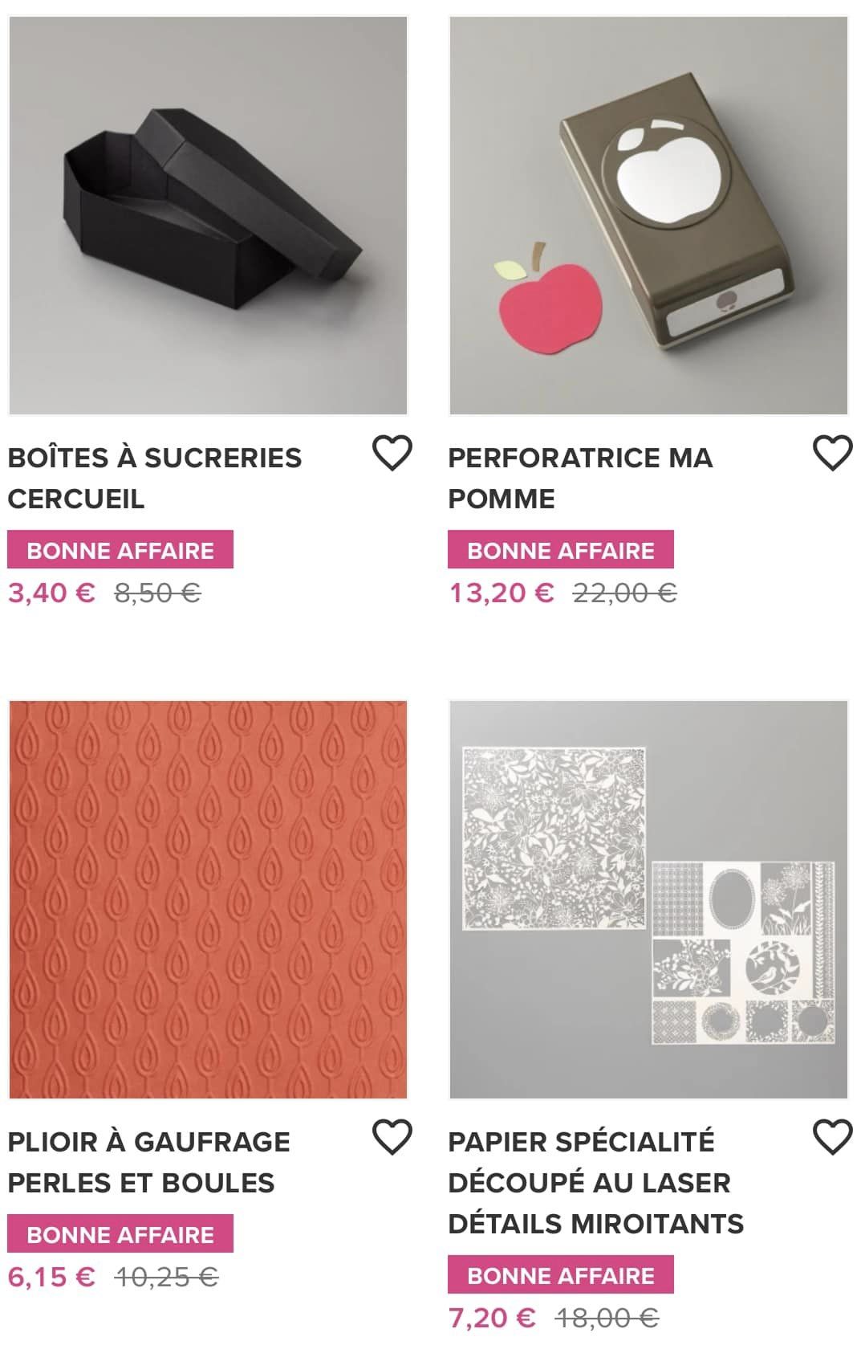861x1345 pixels.
Task: Add Plioir à Gaufrage to wishlist heart
Action: tap(392, 1137)
